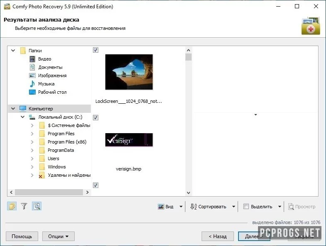
Task: Expand the $ Системные файлы folder
Action: [x=32, y=125]
